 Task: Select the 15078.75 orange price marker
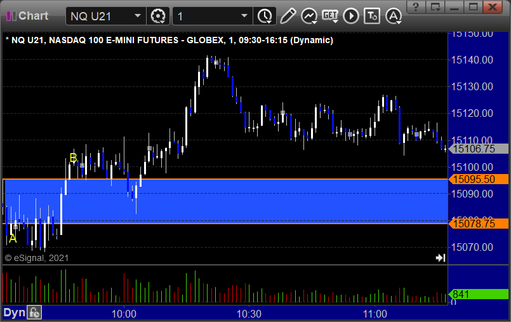(x=479, y=224)
